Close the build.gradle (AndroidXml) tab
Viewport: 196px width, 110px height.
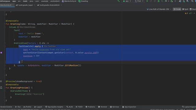coord(61,5)
